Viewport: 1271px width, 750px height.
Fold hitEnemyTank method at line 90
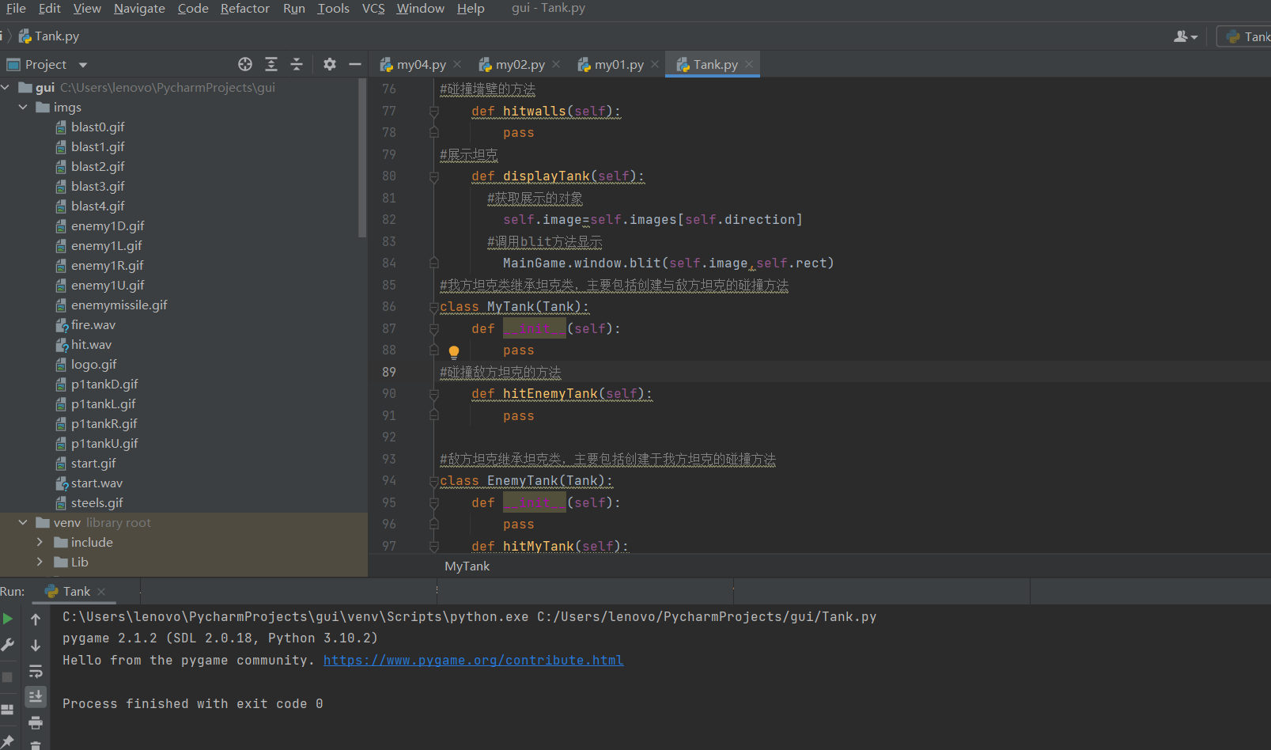coord(433,394)
